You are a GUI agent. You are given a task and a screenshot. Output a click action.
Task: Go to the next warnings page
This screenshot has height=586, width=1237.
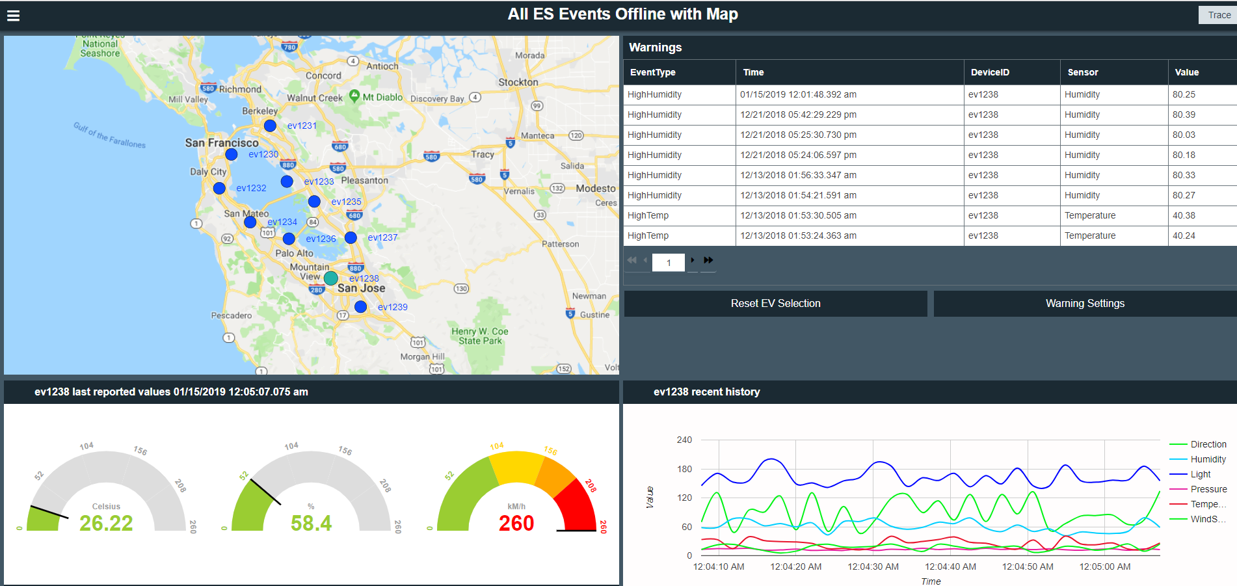point(692,260)
